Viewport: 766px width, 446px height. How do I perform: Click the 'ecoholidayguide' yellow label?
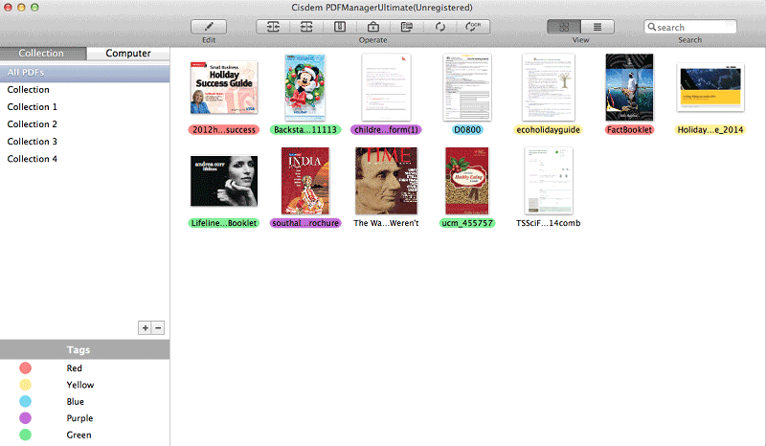tap(548, 130)
